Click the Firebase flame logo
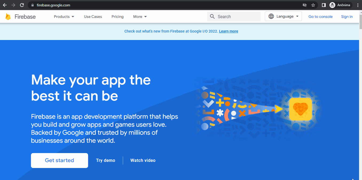Viewport: 362px width, 180px height. tap(8, 17)
